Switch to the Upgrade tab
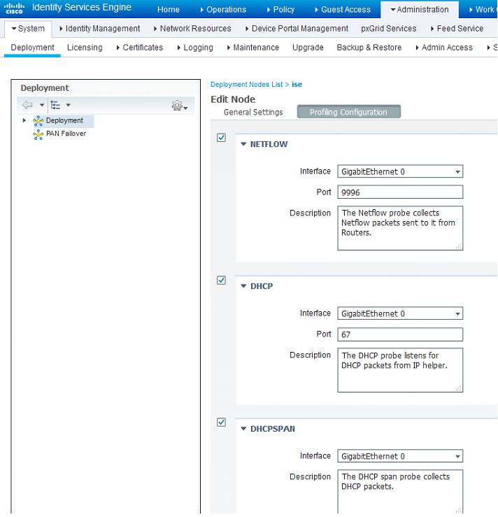 point(308,48)
